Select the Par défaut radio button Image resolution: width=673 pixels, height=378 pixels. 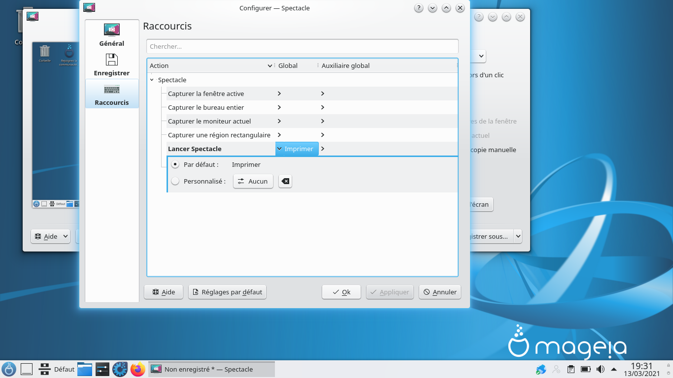pos(175,164)
